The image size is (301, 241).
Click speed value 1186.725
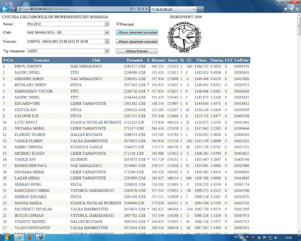click(x=201, y=66)
